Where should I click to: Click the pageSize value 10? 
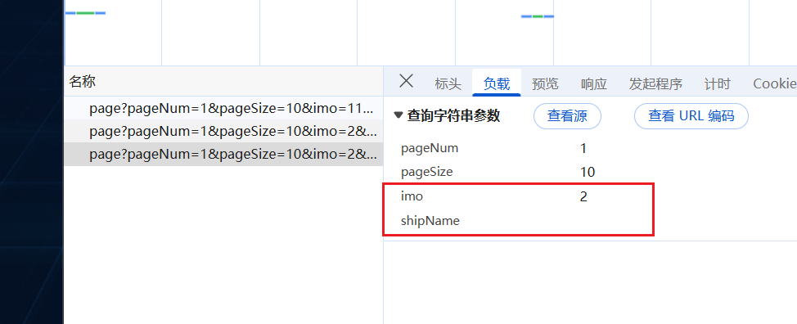point(587,172)
